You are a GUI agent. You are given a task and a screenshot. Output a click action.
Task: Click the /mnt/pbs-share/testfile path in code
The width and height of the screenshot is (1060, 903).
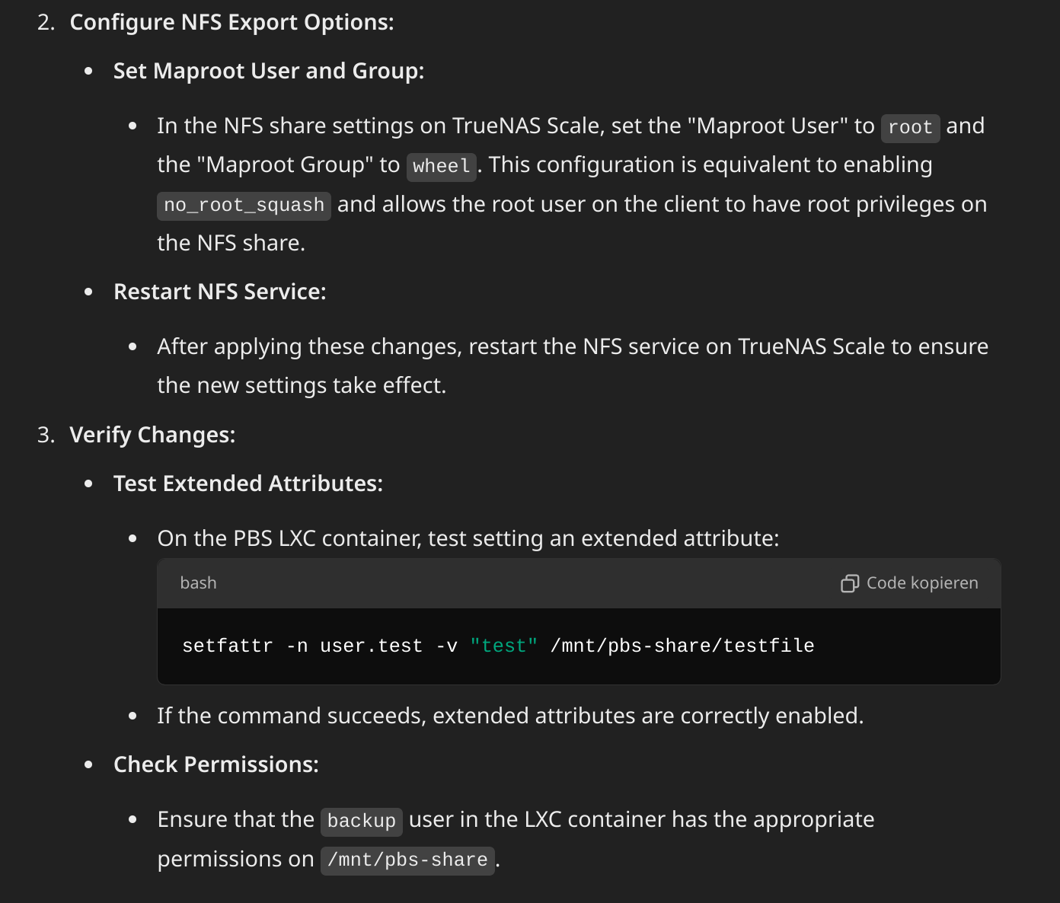(682, 646)
